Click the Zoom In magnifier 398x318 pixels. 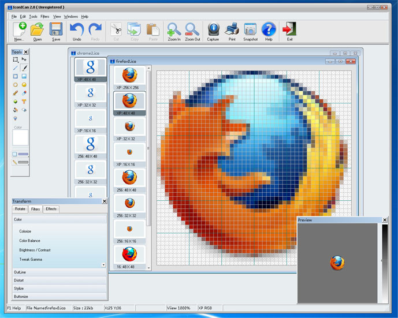coord(173,31)
